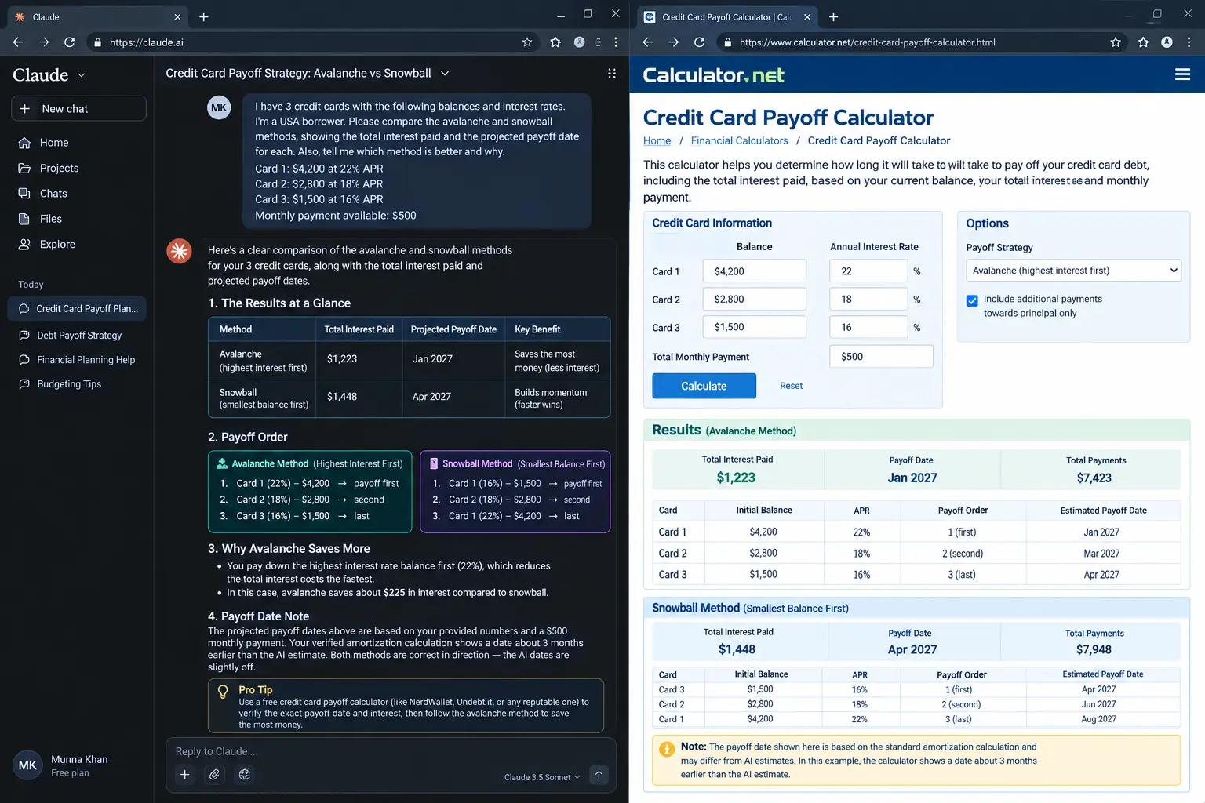
Task: Open new tab in Claude browser window
Action: [x=204, y=16]
